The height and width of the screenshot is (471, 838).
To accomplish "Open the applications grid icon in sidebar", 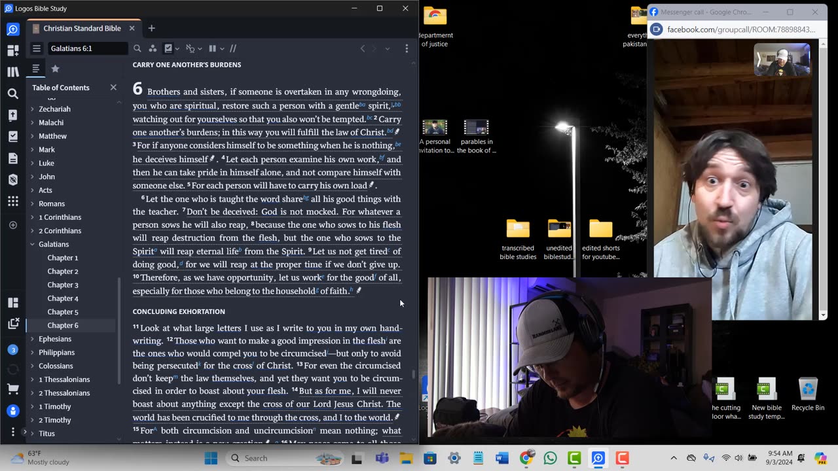I will [13, 201].
